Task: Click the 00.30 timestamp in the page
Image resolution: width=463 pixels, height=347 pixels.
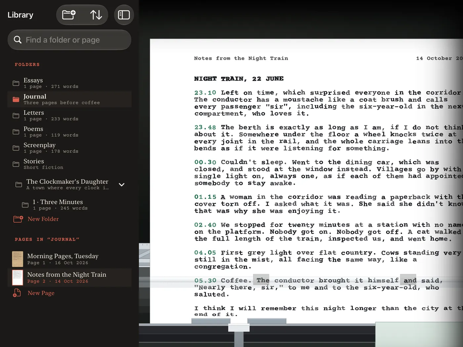Action: [205, 162]
